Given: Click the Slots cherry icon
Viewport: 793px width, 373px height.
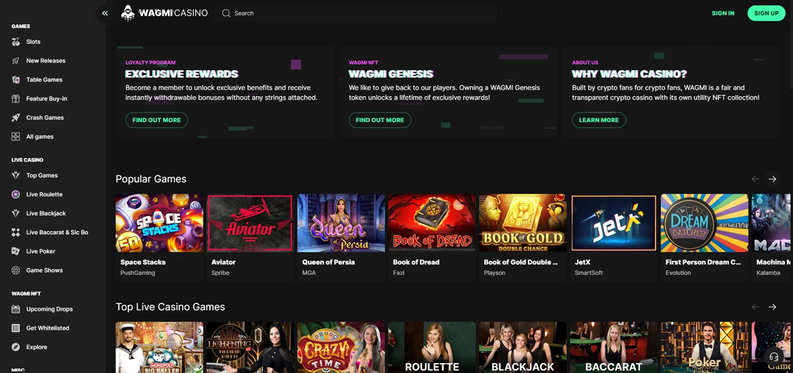Looking at the screenshot, I should [x=15, y=41].
